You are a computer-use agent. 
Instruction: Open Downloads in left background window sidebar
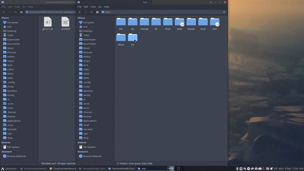point(11,39)
